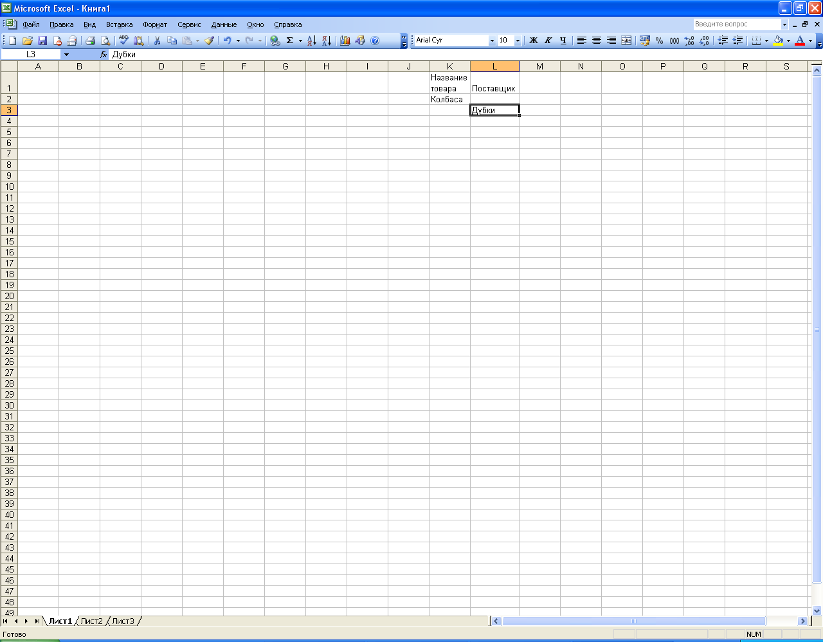Open Print Preview with the magnifier icon
823x642 pixels.
pyautogui.click(x=105, y=41)
